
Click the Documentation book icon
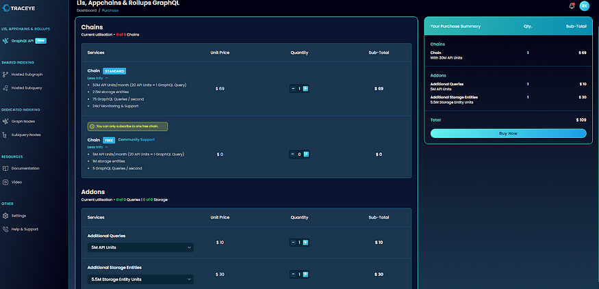point(5,168)
